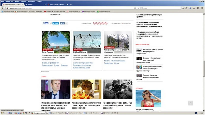Viewport: 205px width, 115px height.
Task: Open the man in suit article image
Action: 55,89
